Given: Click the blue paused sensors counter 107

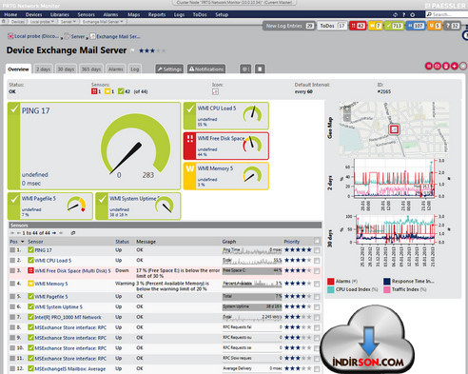Looking at the screenshot, I should click(416, 26).
